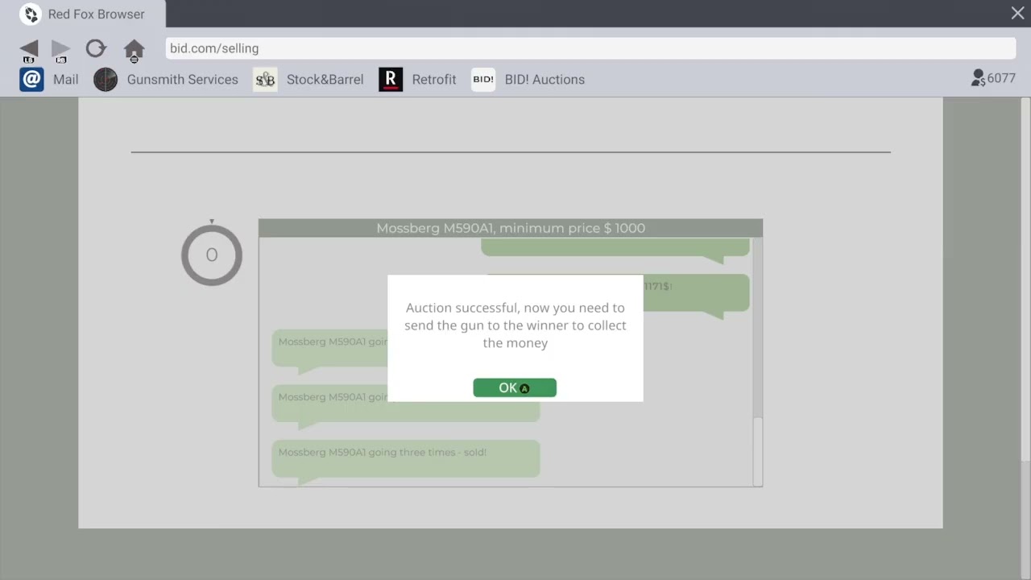Screen dimensions: 1031x580
Task: Go to the Gunsmith Services bookmark text
Action: (182, 79)
